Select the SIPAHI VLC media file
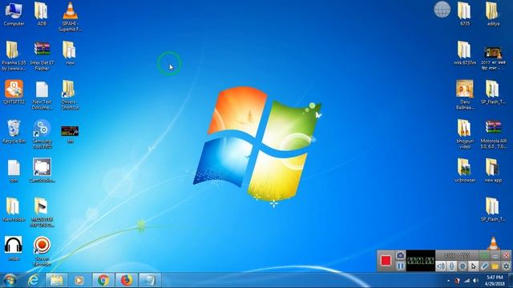 tap(70, 17)
